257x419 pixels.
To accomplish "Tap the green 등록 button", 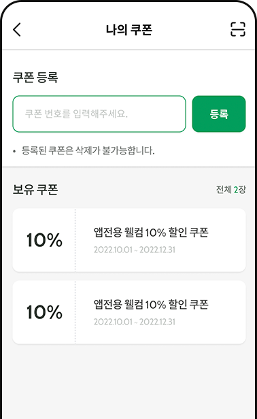I will point(219,114).
